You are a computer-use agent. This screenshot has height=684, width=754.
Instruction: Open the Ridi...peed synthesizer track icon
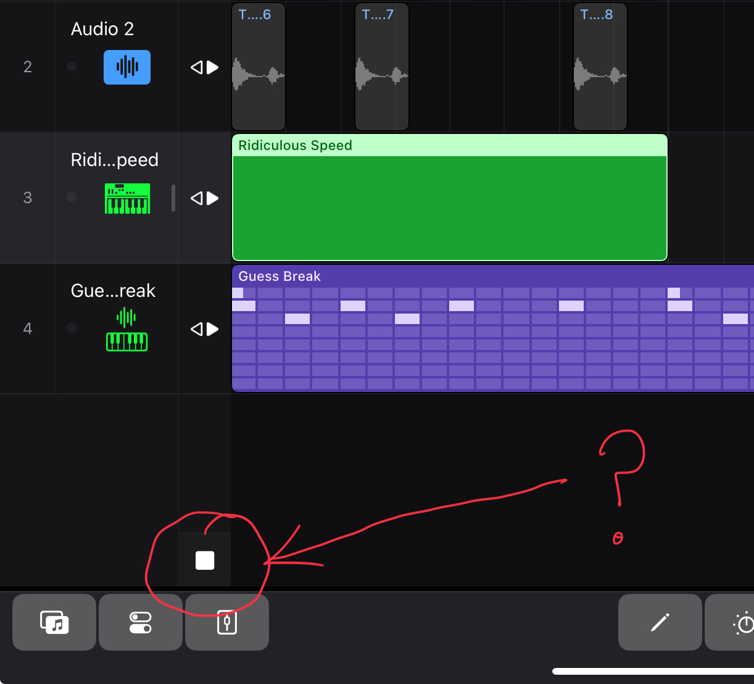128,199
